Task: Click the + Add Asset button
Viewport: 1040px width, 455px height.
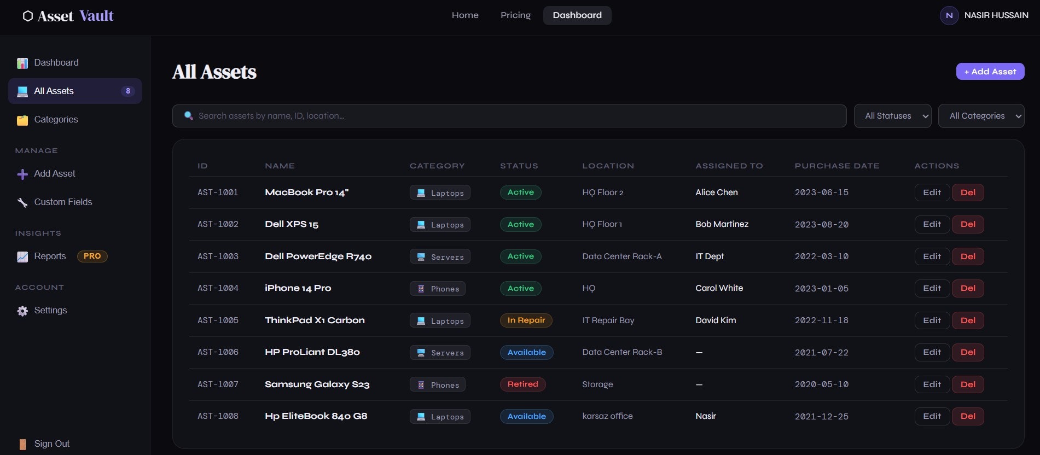Action: (x=990, y=71)
